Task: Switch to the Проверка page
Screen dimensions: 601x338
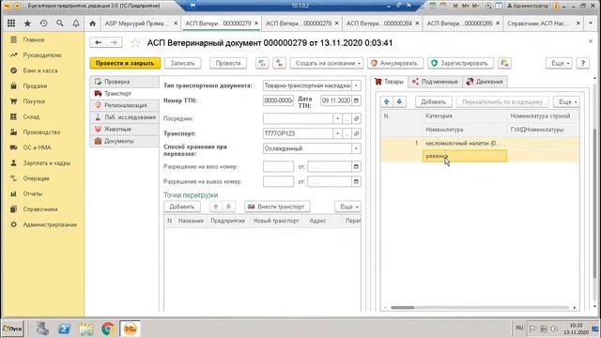Action: pyautogui.click(x=125, y=82)
